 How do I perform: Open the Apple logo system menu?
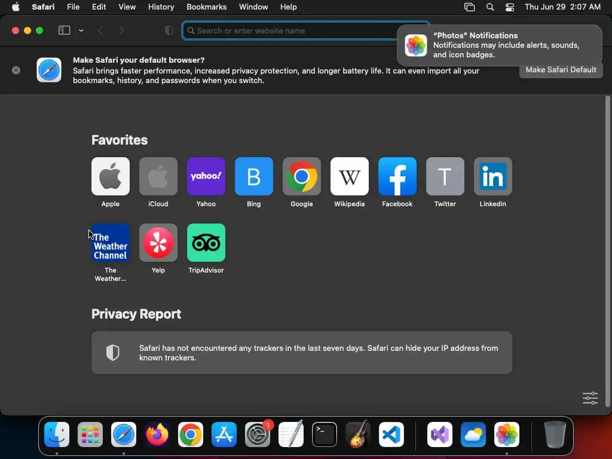16,7
